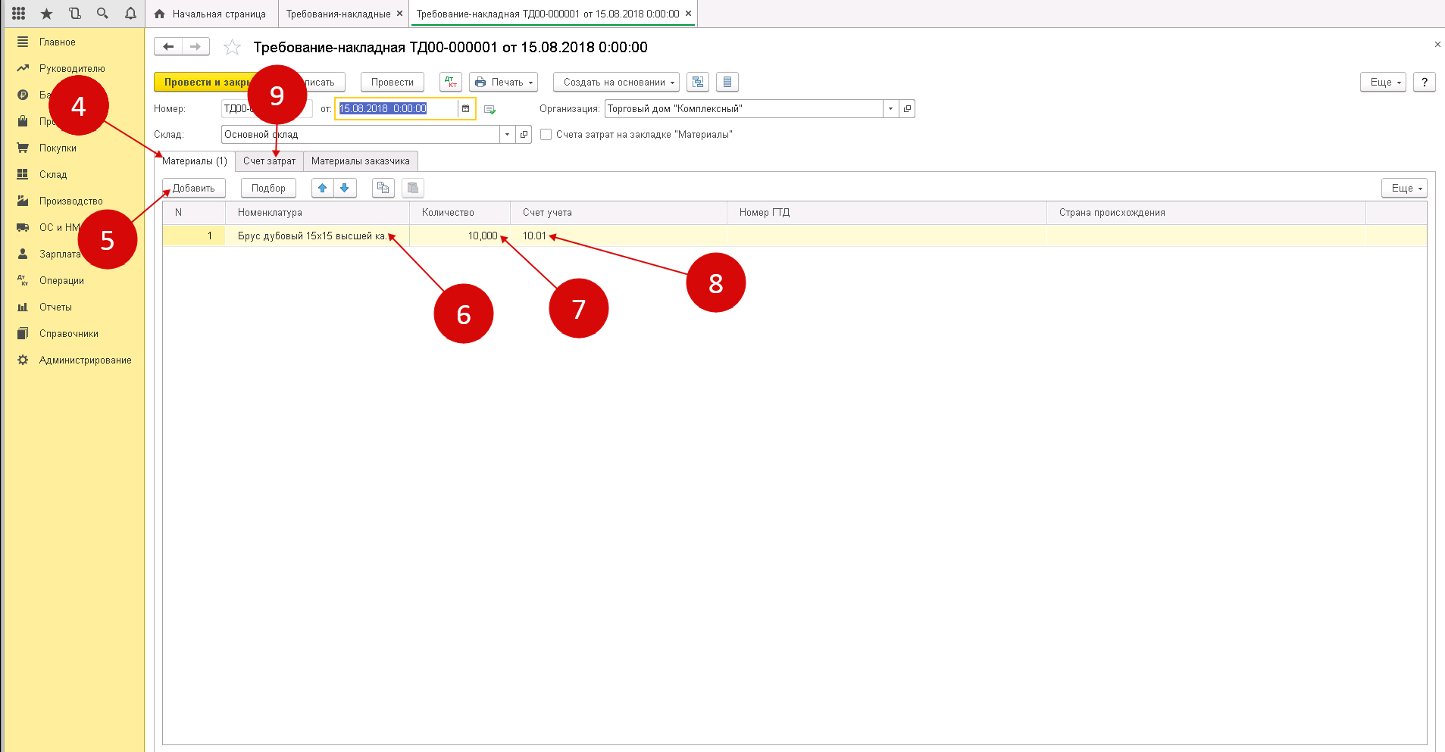
Task: Open the table's Еще menu
Action: (1404, 188)
